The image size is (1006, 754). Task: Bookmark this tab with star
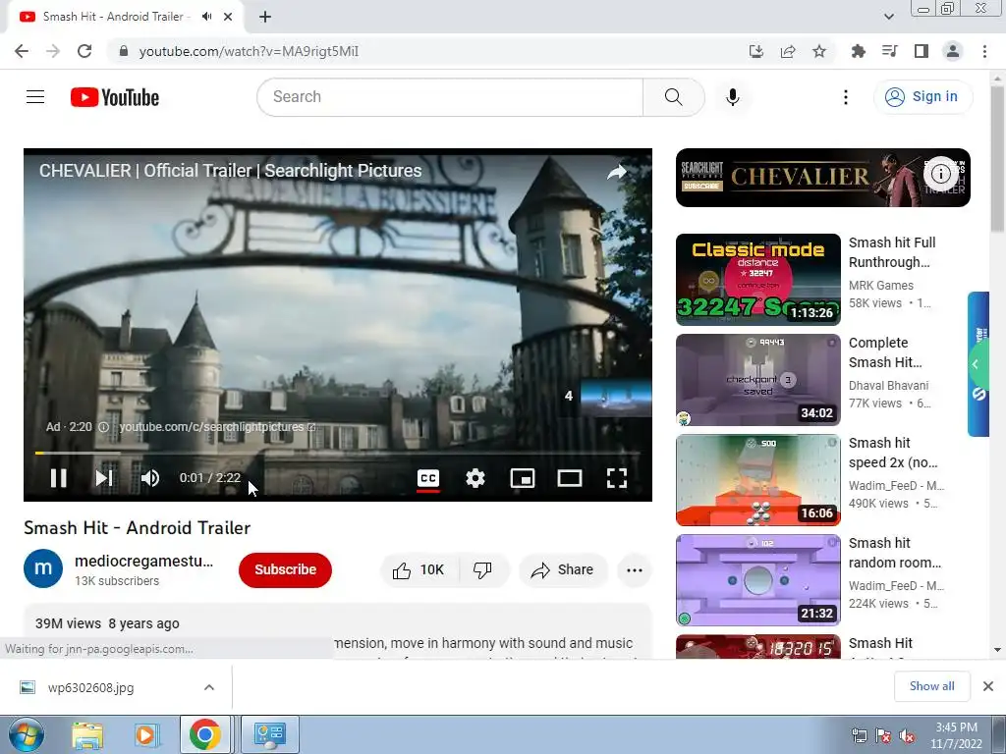[819, 51]
